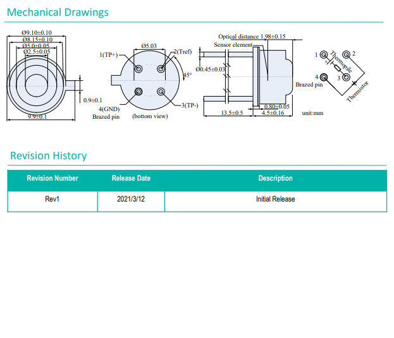Select the Release Date column header
This screenshot has width=394, height=338.
pos(131,178)
